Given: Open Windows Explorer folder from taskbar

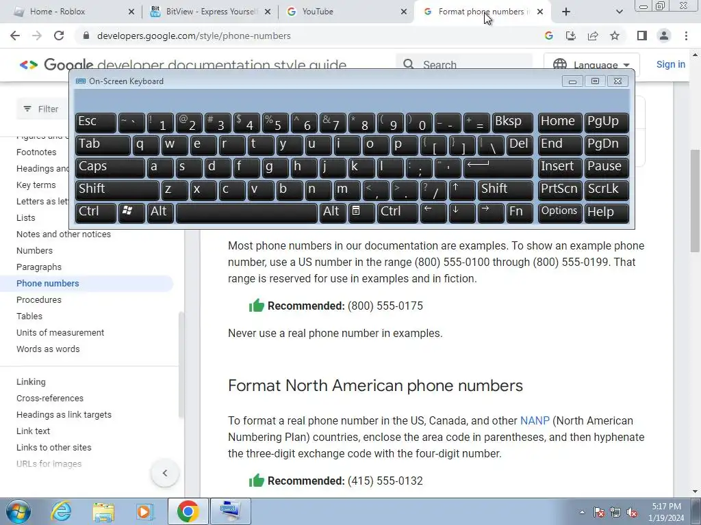Looking at the screenshot, I should [x=103, y=511].
